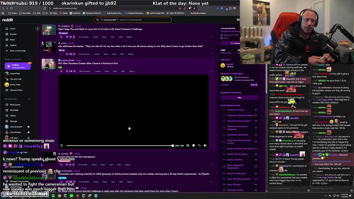Click View All community achievements
This screenshot has width=354, height=199.
point(254,85)
